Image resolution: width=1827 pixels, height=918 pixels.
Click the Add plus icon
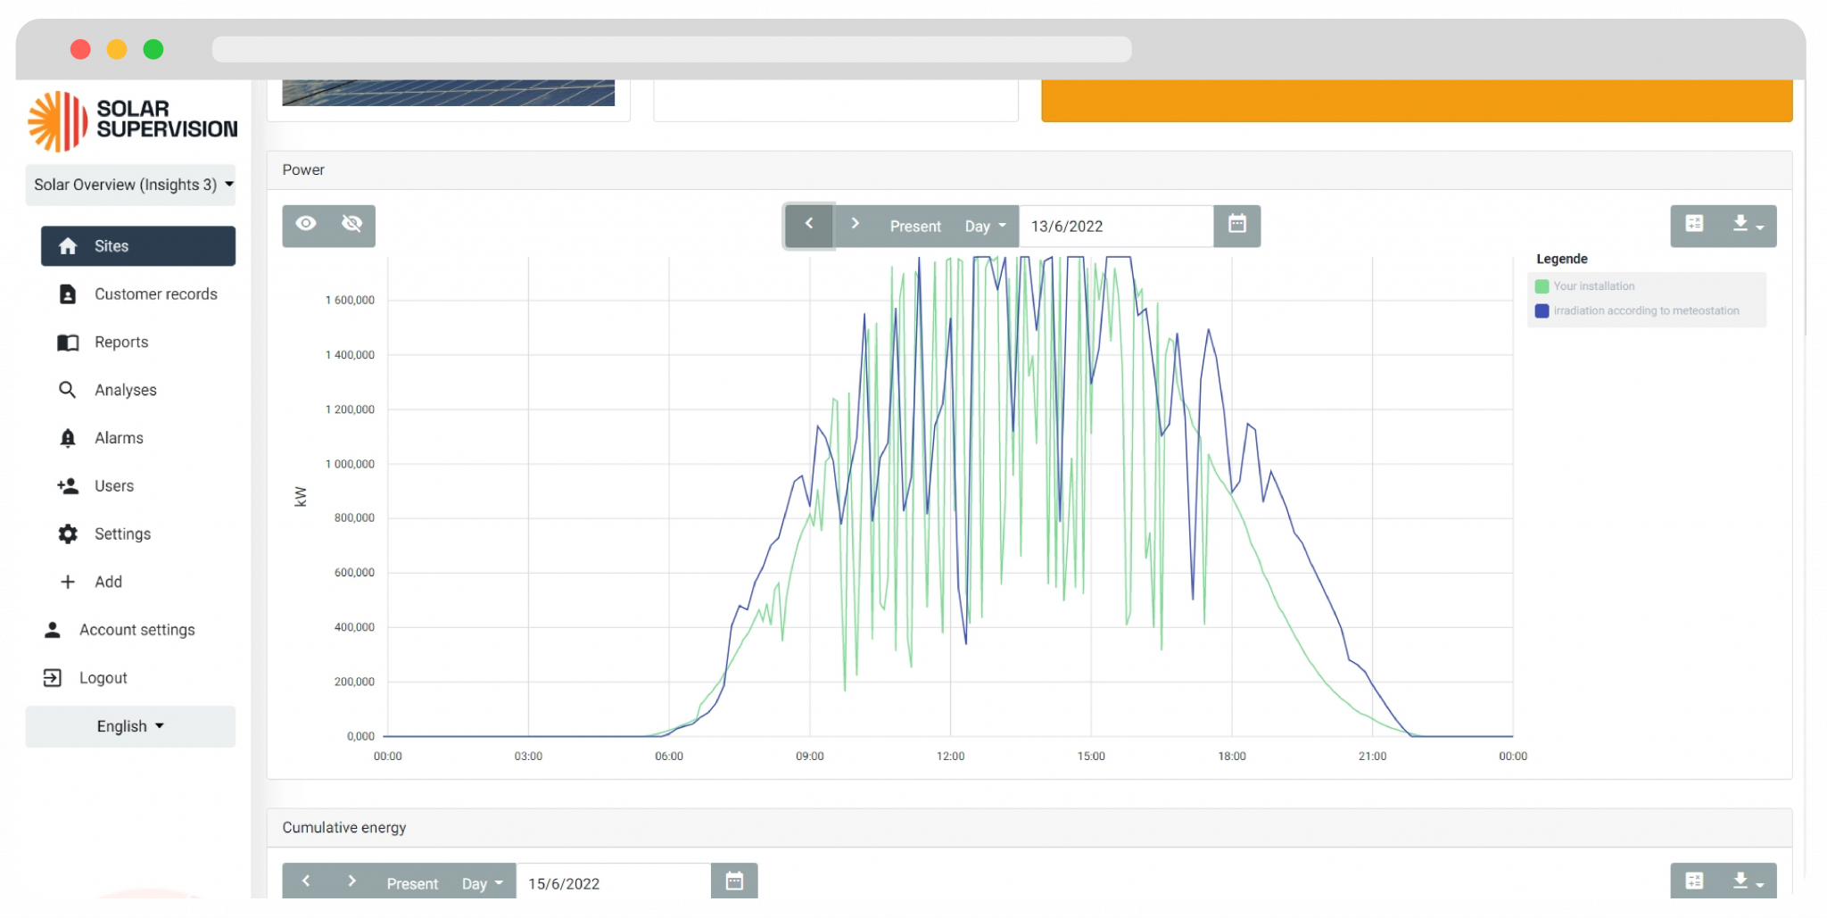[67, 581]
